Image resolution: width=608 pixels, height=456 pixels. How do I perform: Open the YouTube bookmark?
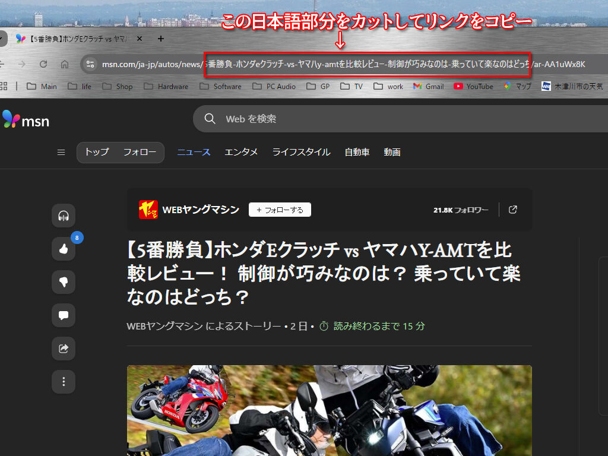pos(473,87)
